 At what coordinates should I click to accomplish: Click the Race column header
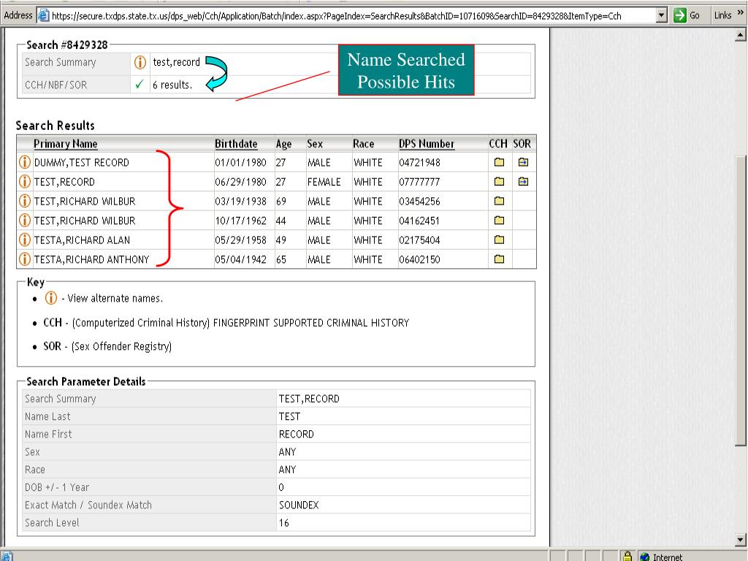pyautogui.click(x=364, y=144)
